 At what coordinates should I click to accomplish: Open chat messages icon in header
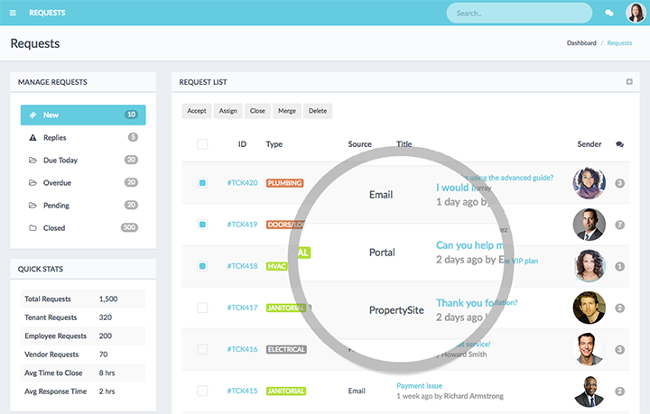(609, 13)
